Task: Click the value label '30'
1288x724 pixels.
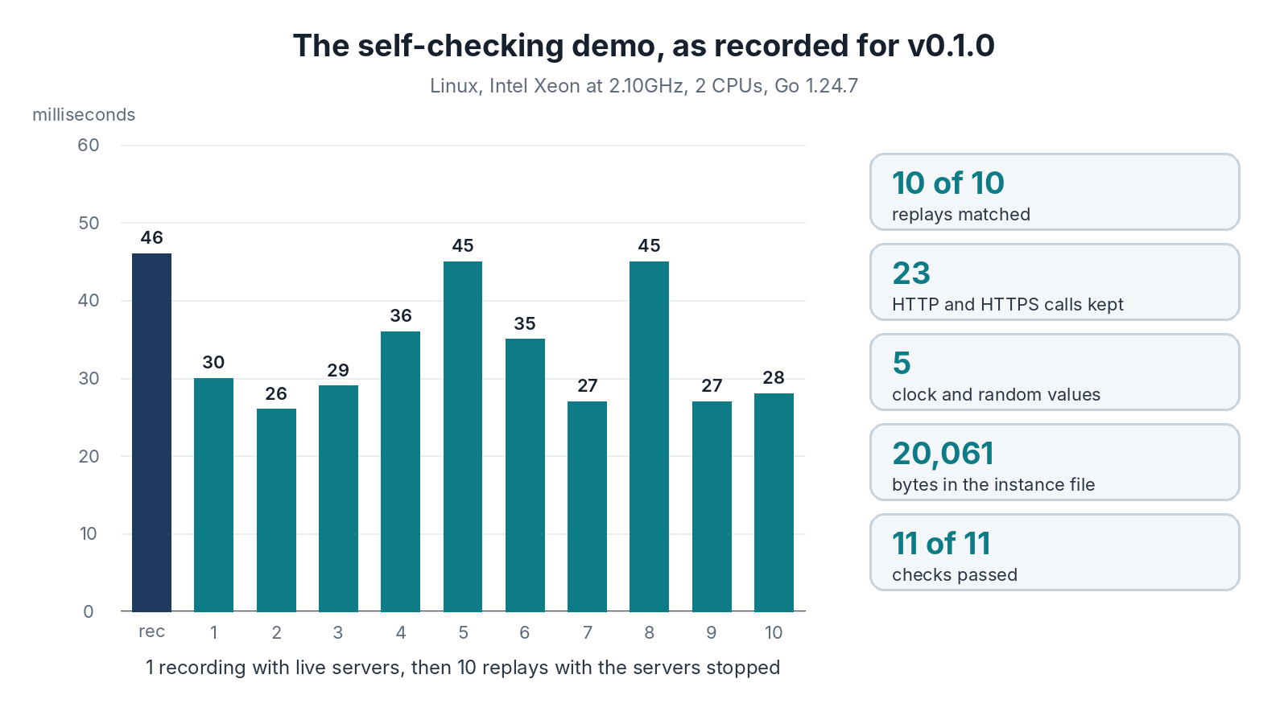Action: coord(213,362)
